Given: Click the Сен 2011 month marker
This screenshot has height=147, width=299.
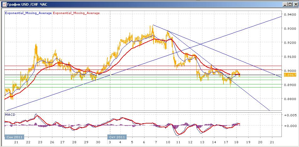Looking at the screenshot, I should click(x=14, y=137).
